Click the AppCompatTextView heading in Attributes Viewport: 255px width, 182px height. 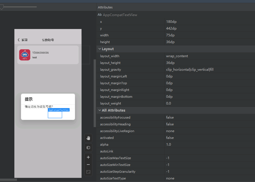click(x=120, y=15)
